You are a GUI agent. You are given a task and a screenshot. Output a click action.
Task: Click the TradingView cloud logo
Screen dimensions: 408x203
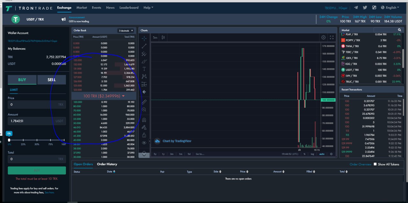tap(157, 141)
